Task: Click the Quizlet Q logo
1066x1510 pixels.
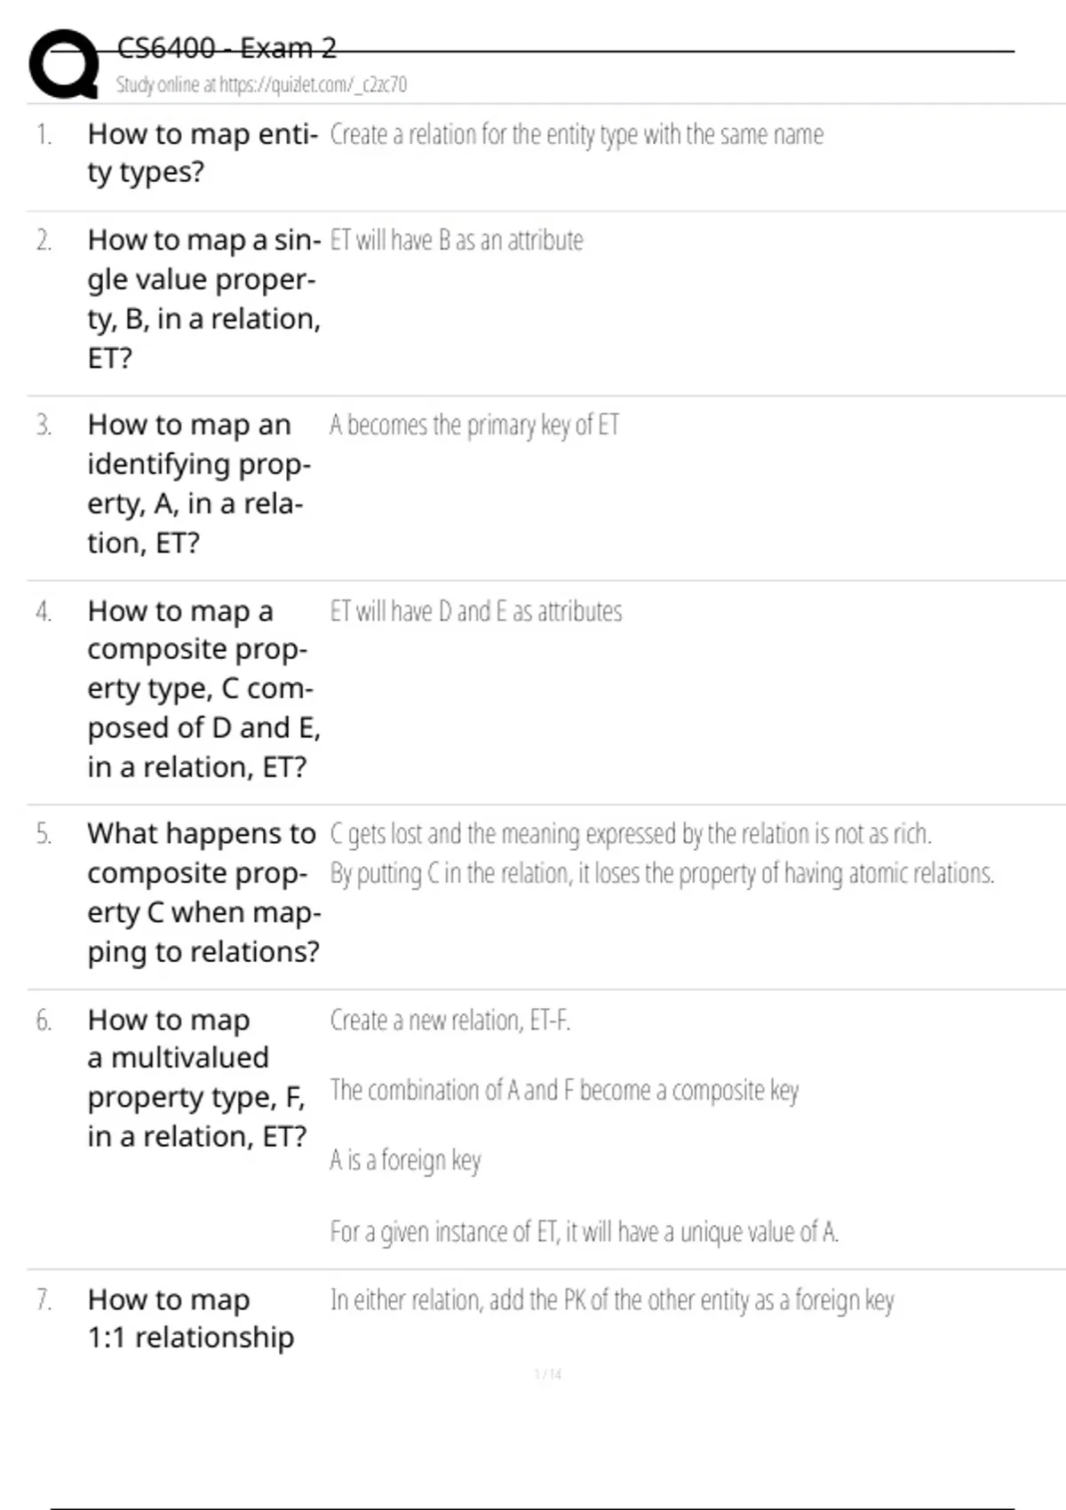Action: coord(64,64)
